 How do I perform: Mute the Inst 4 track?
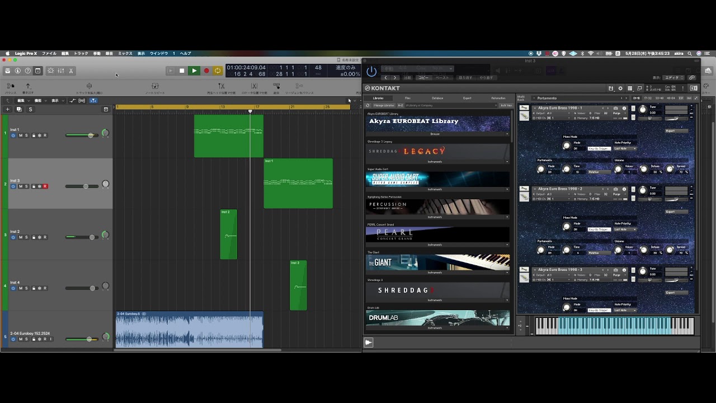click(21, 288)
